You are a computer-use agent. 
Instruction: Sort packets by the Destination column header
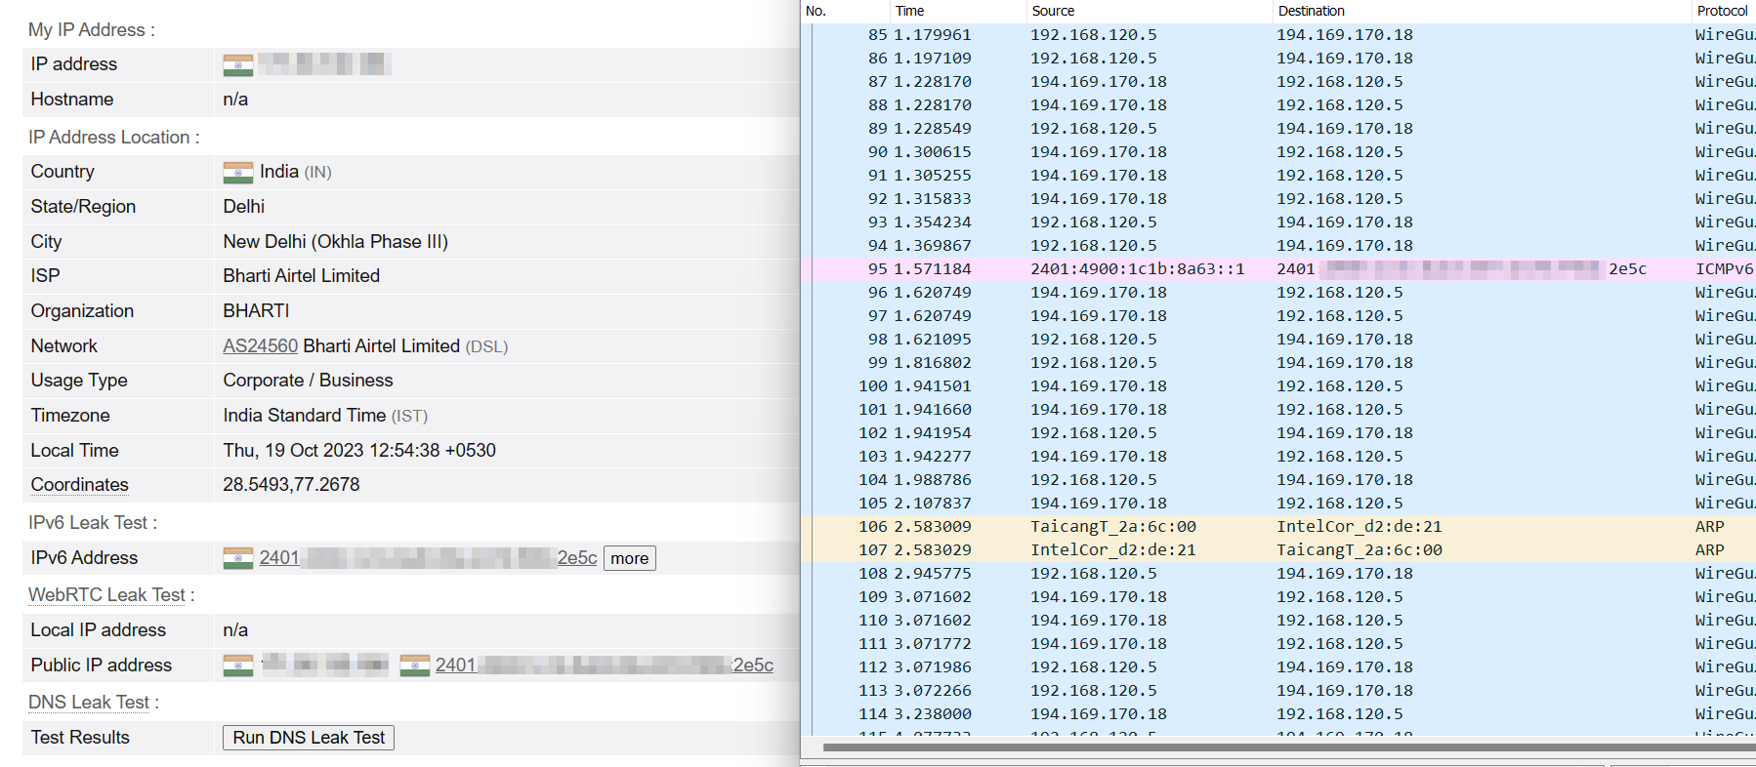click(1482, 11)
